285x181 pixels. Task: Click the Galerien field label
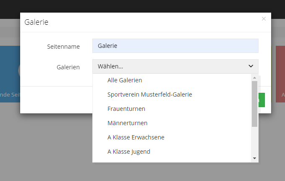(68, 67)
